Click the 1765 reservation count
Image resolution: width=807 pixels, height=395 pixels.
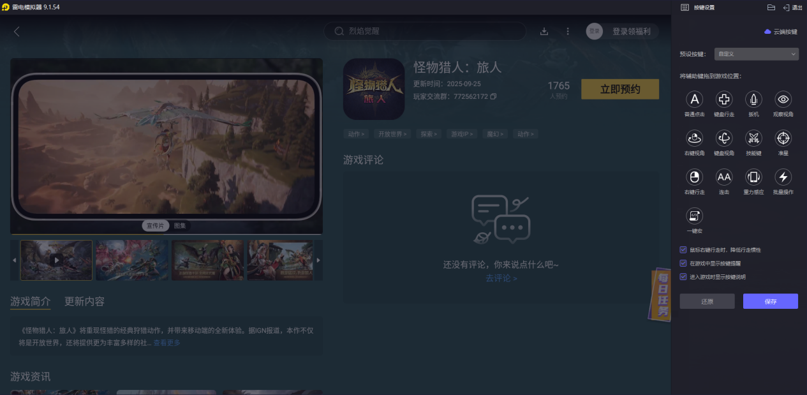558,86
